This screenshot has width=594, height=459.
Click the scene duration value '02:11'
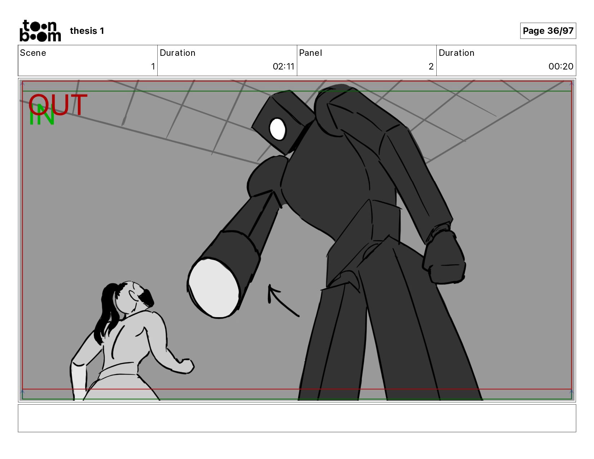283,67
